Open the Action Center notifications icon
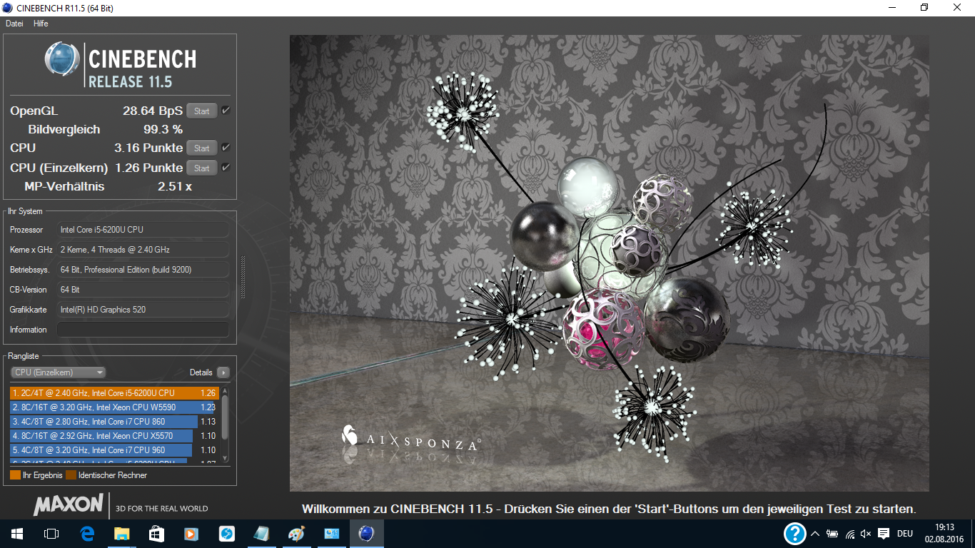The width and height of the screenshot is (975, 548). click(884, 534)
